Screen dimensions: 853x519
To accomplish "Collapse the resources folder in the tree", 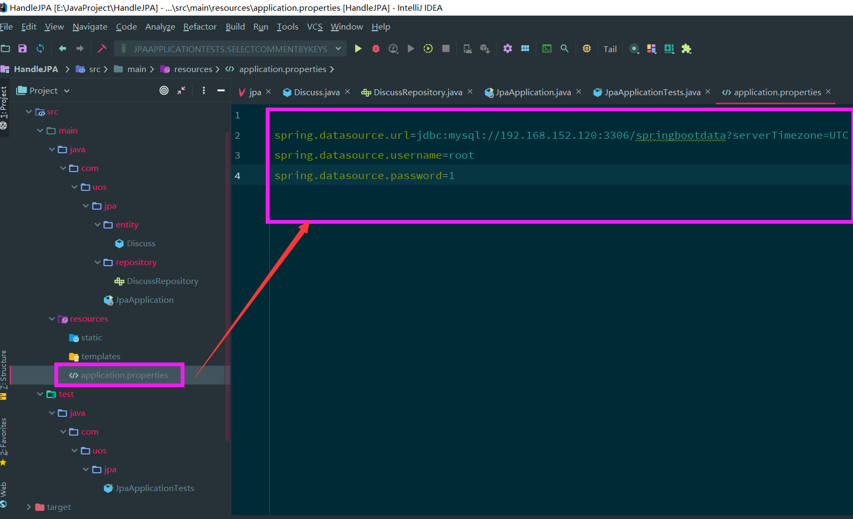I will click(52, 319).
